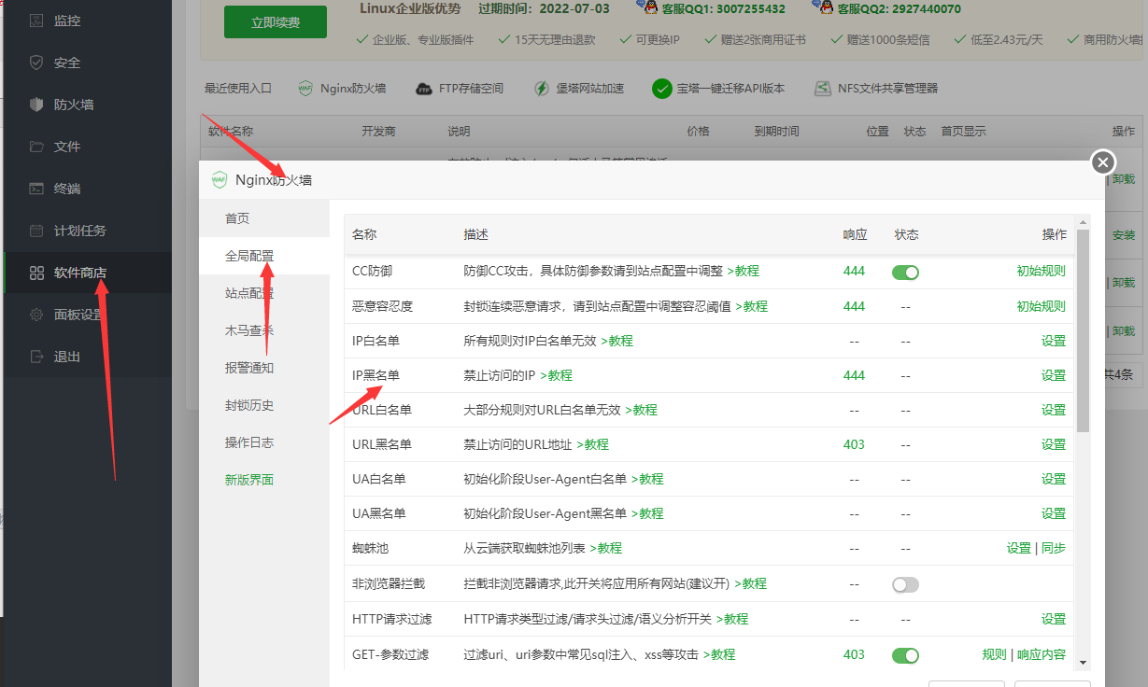This screenshot has width=1148, height=687.
Task: Click 444 response code of CC防御
Action: click(854, 272)
